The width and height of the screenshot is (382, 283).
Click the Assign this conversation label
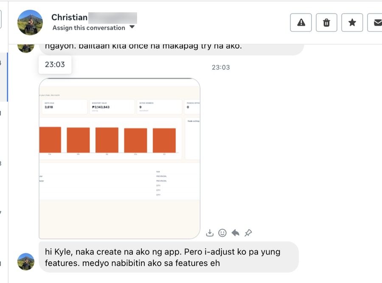click(x=89, y=28)
